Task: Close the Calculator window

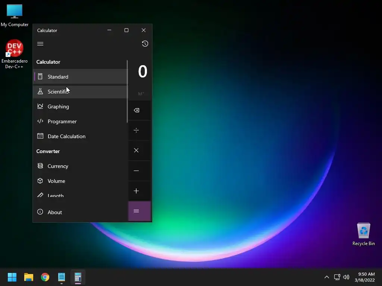Action: (x=144, y=30)
